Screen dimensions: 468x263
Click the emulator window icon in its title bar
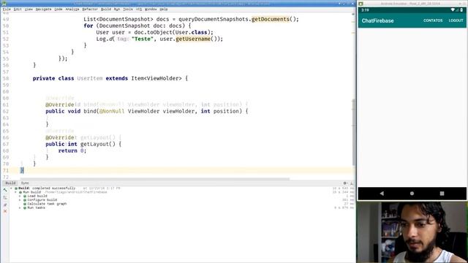tap(361, 4)
